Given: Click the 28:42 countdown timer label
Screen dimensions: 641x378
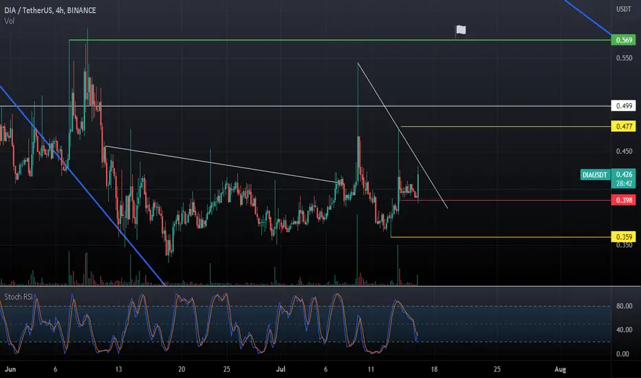Looking at the screenshot, I should point(624,184).
